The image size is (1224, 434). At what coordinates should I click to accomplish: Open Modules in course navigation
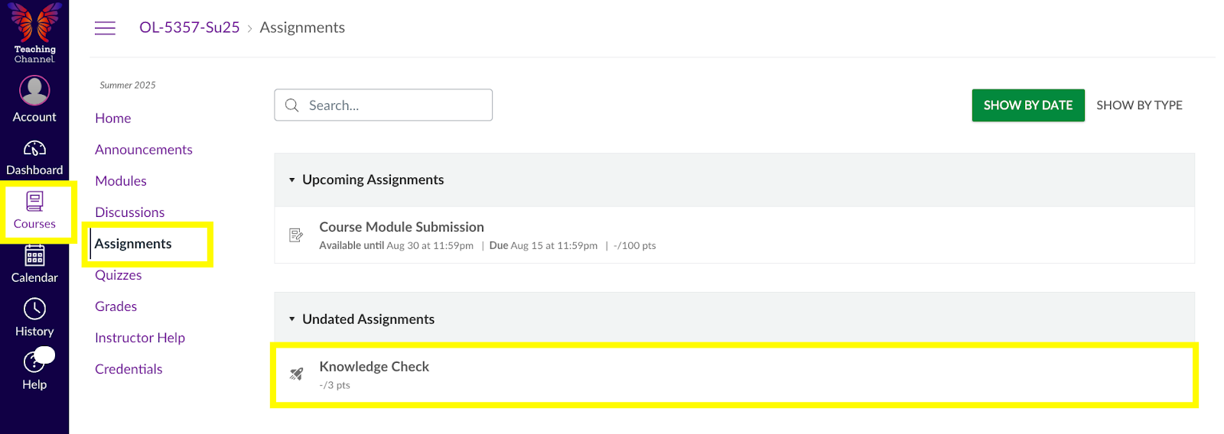click(121, 181)
